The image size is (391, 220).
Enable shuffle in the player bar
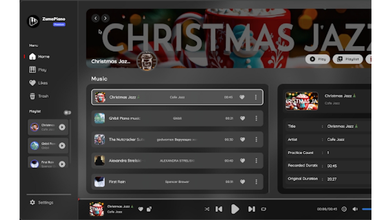click(x=207, y=209)
